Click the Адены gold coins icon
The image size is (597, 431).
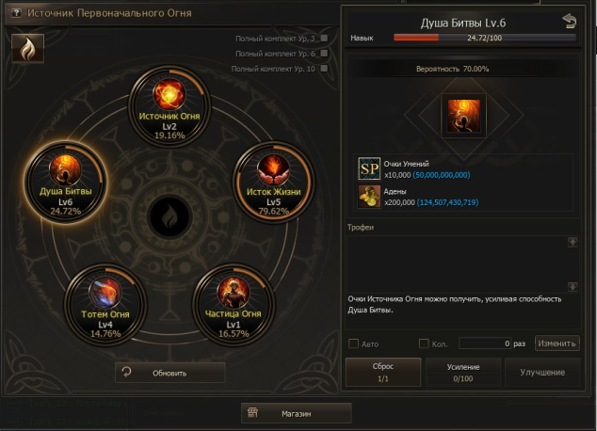pyautogui.click(x=369, y=197)
